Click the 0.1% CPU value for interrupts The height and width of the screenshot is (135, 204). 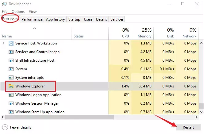pyautogui.click(x=125, y=78)
